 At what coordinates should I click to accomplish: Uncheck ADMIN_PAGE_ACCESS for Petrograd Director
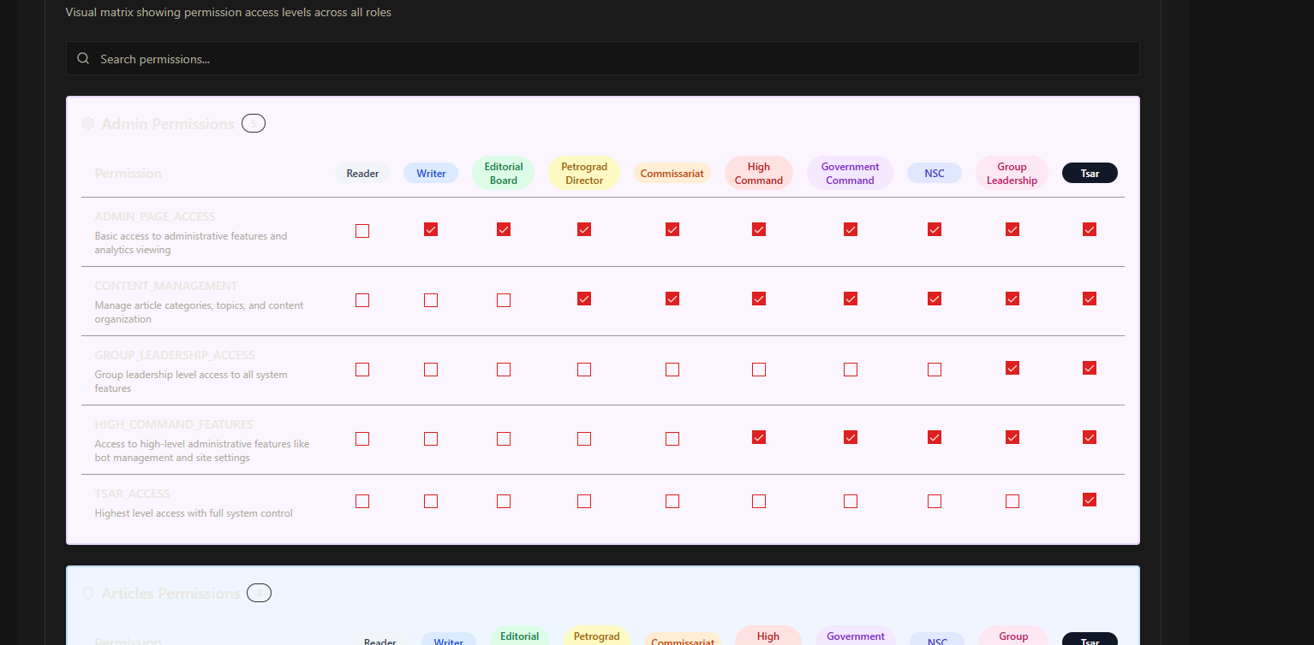(584, 229)
